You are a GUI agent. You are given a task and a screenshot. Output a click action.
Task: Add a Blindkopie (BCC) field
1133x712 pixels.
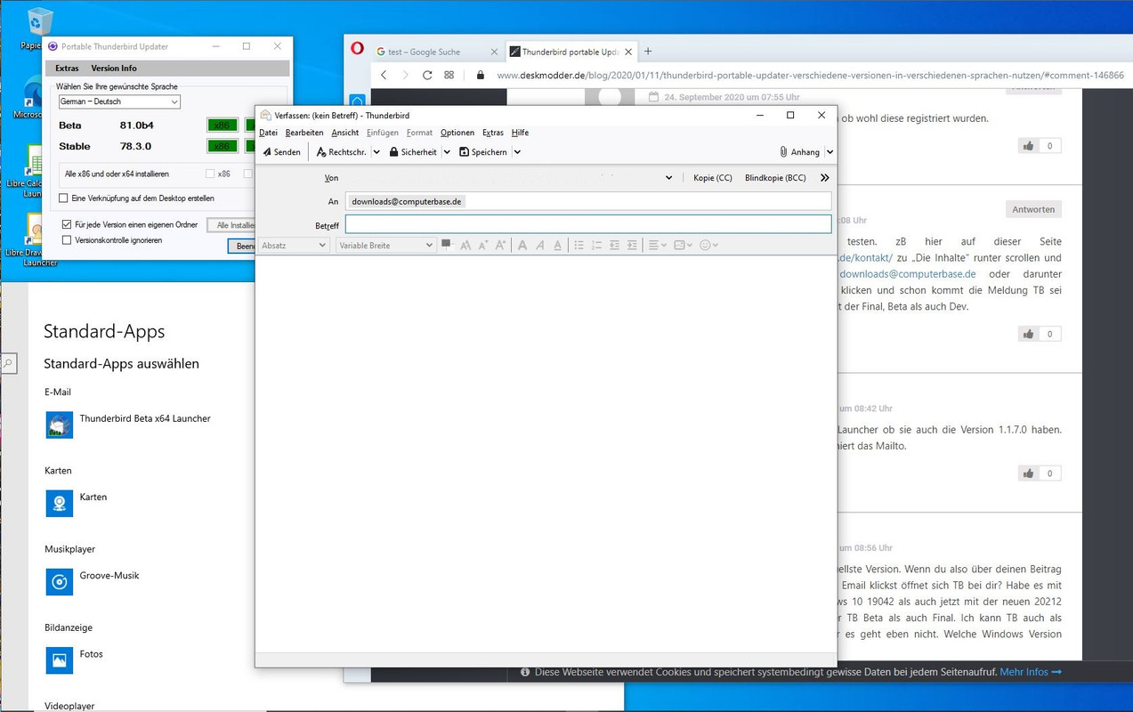(775, 178)
